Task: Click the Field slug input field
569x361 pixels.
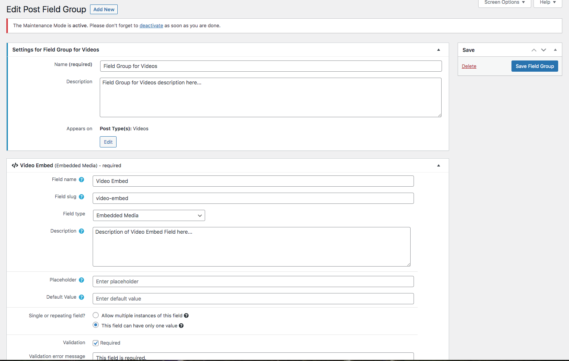Action: click(253, 198)
